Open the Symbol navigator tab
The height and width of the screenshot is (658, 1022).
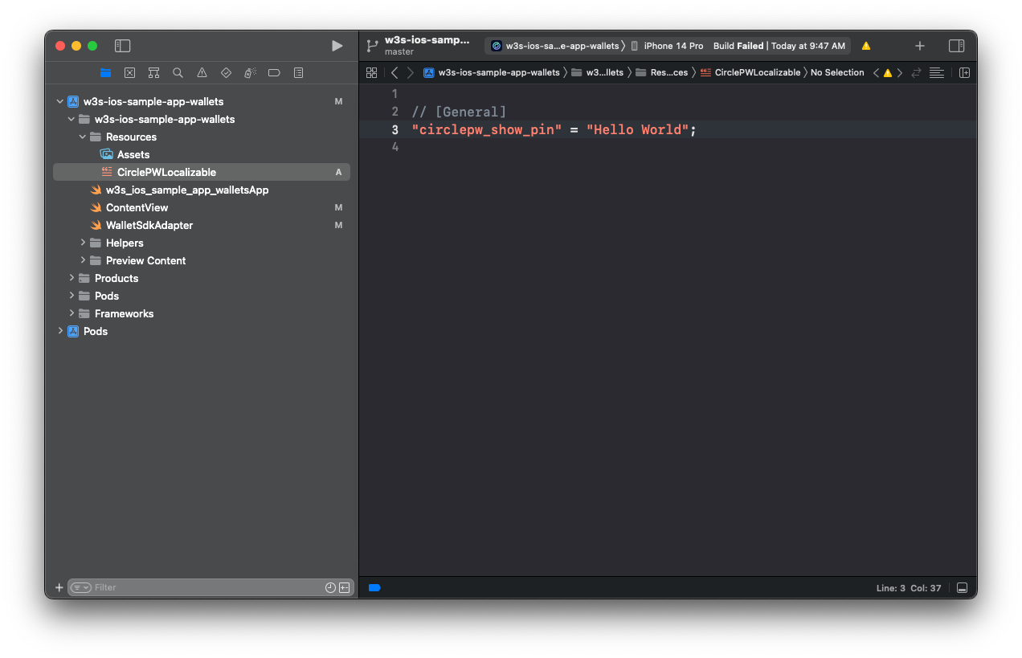pos(153,72)
